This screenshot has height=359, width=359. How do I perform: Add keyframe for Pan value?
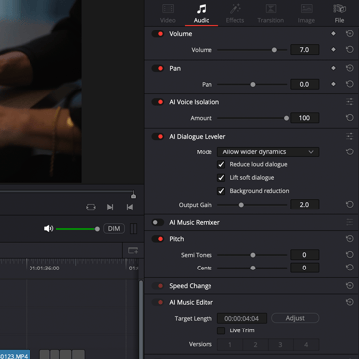[x=333, y=84]
